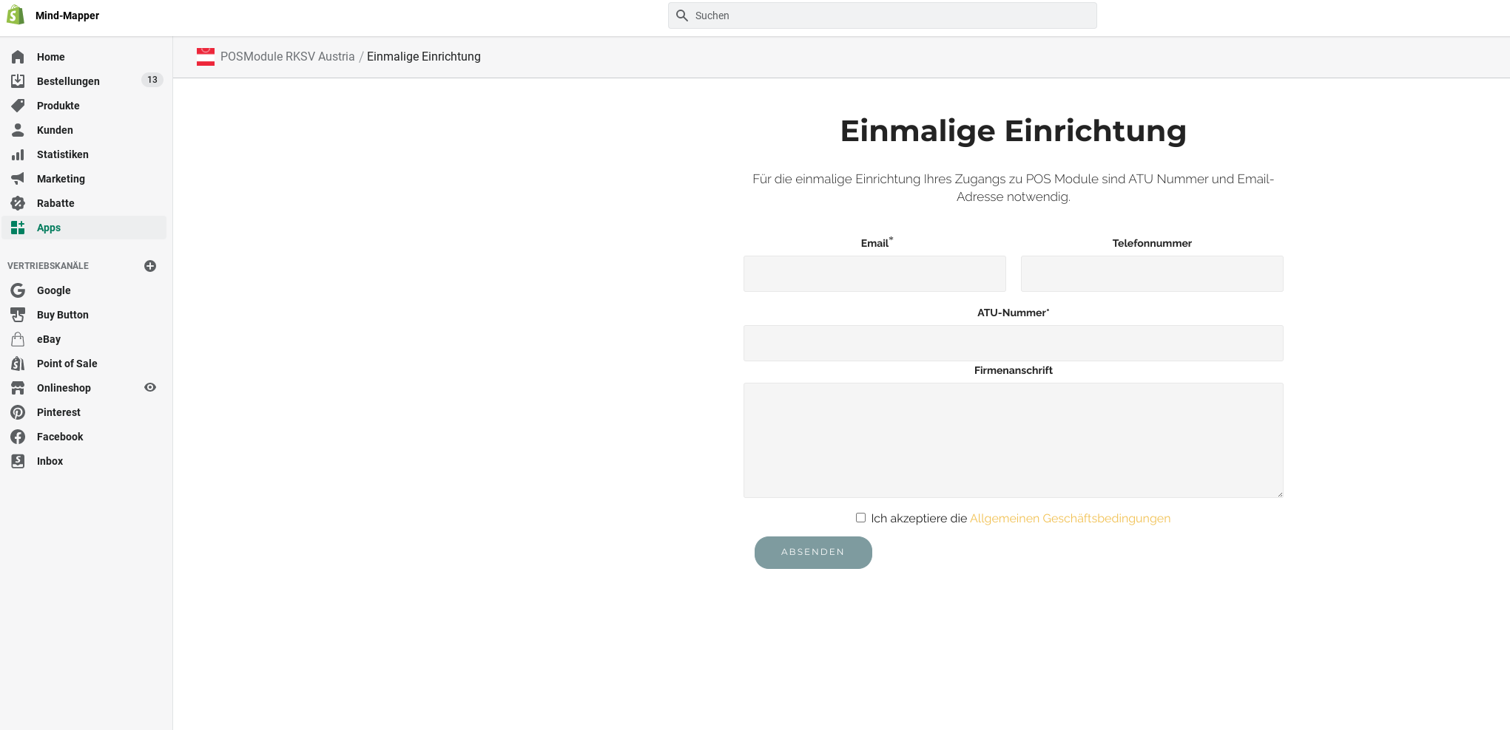Focus the Telefonnummer input field
Image resolution: width=1510 pixels, height=730 pixels.
(x=1152, y=273)
